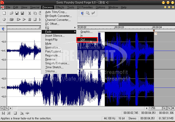
Task: Choose Auto Trim/Crop from Process menu
Action: [x=59, y=12]
